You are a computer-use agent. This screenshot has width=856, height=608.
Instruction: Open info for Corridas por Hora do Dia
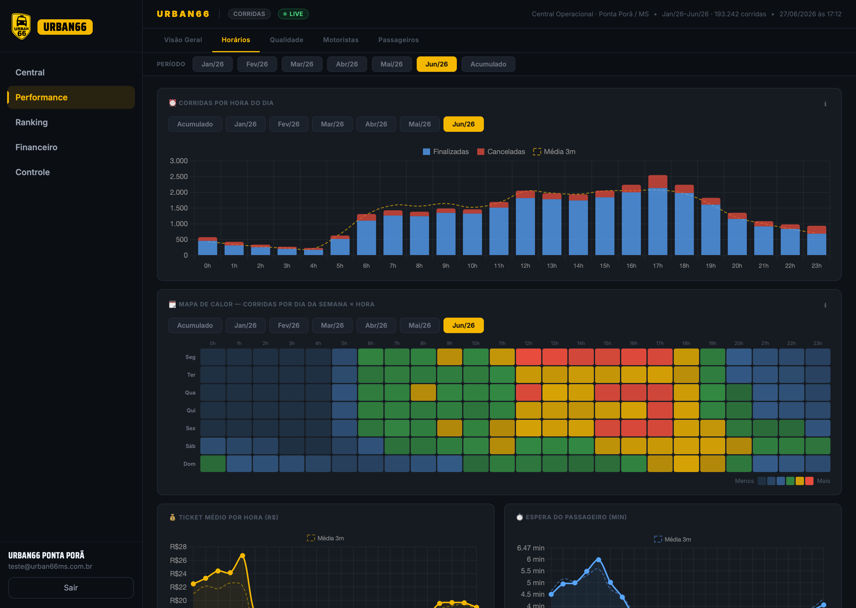[x=825, y=104]
